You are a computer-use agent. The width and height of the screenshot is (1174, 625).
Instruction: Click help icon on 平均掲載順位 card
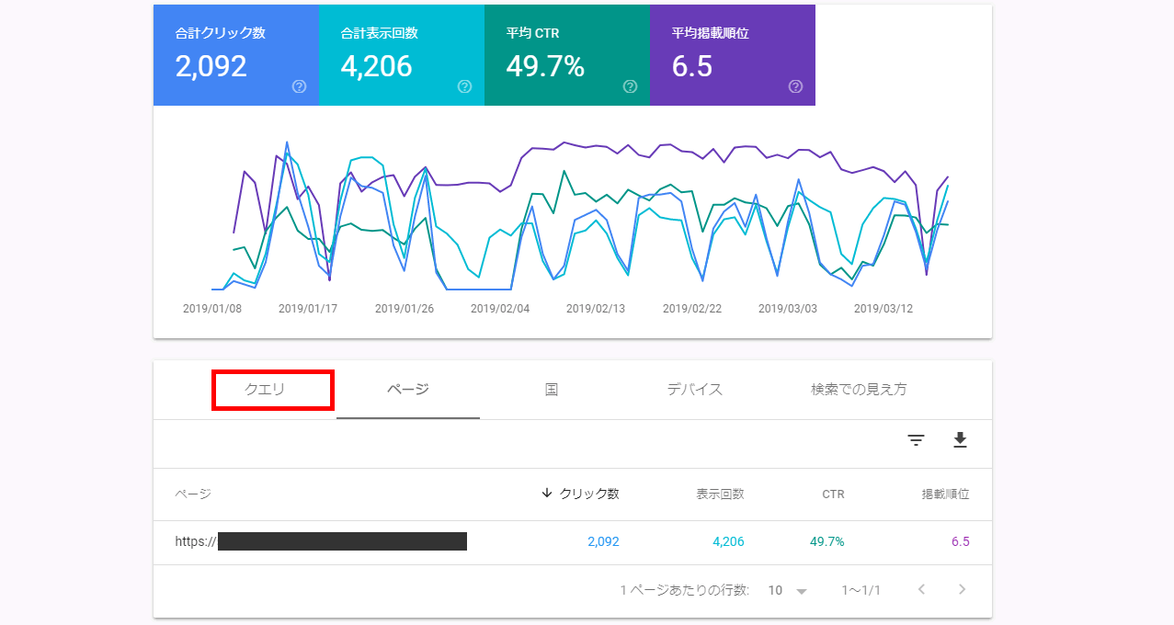795,86
